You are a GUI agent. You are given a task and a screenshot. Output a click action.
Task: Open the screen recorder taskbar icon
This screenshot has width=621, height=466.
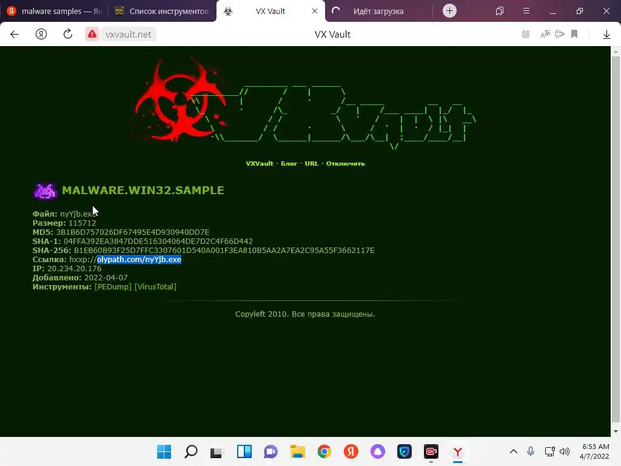431,451
